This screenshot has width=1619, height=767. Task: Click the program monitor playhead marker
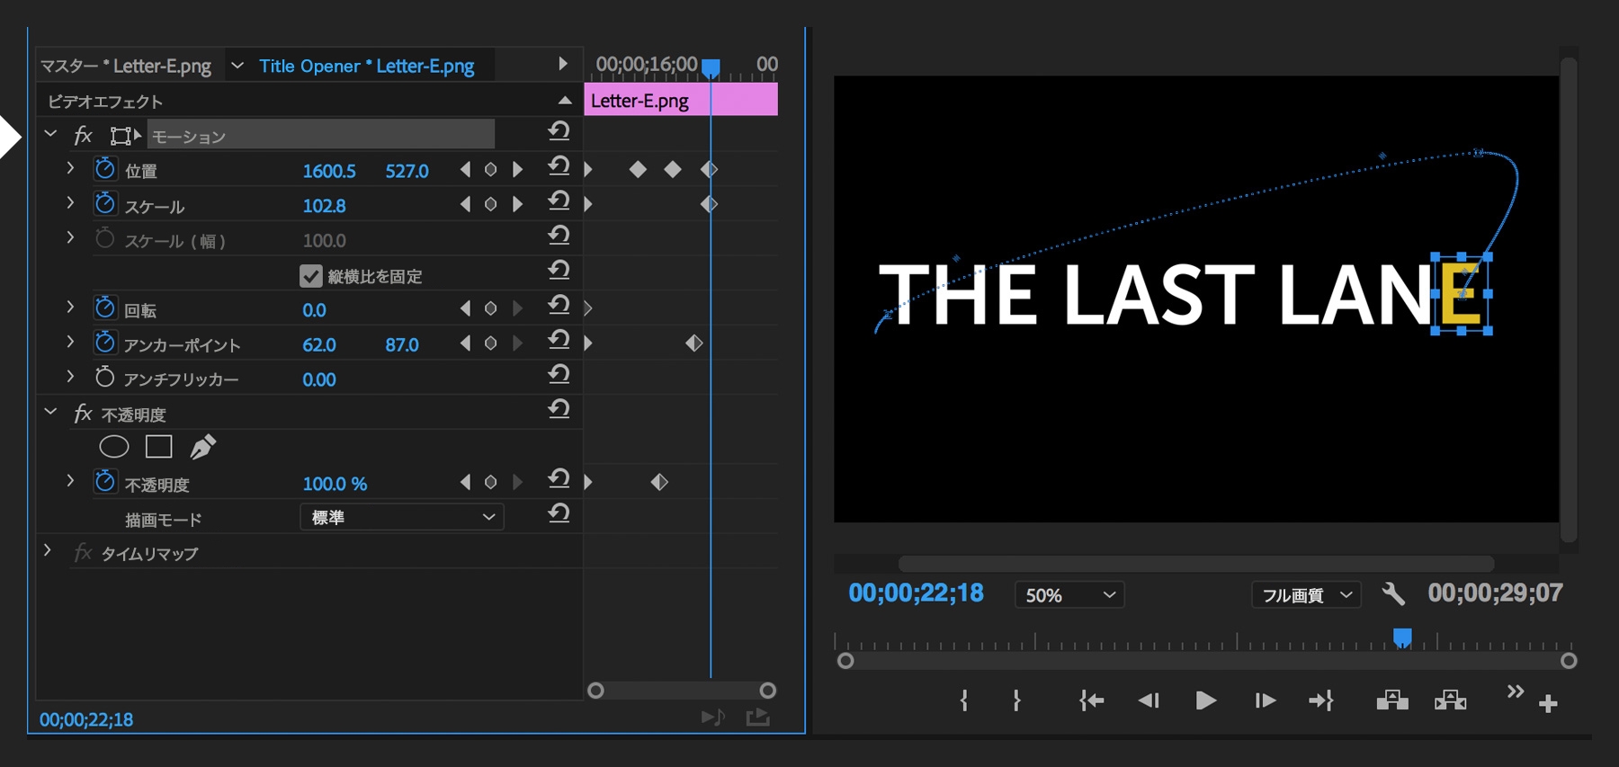point(1402,638)
